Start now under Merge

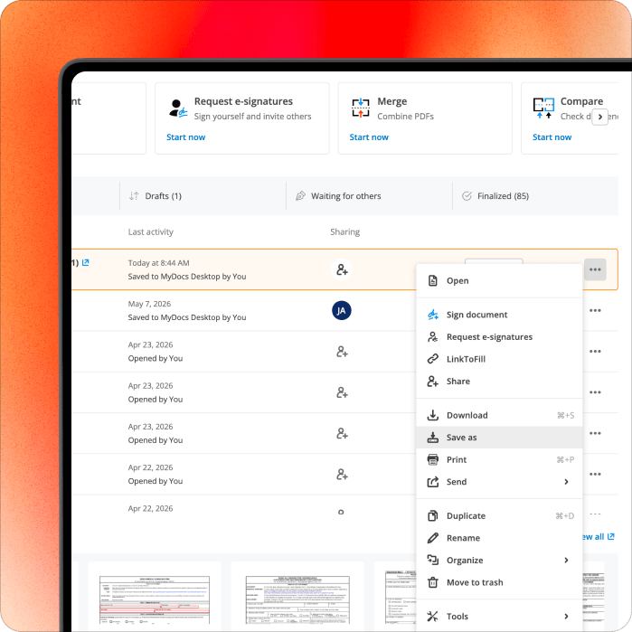tap(369, 137)
